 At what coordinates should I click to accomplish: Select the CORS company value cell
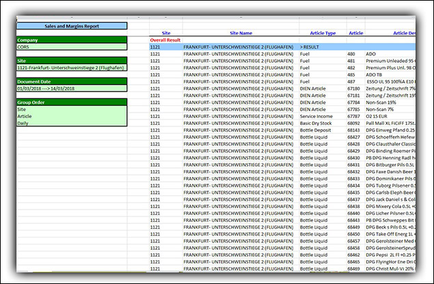pos(72,47)
